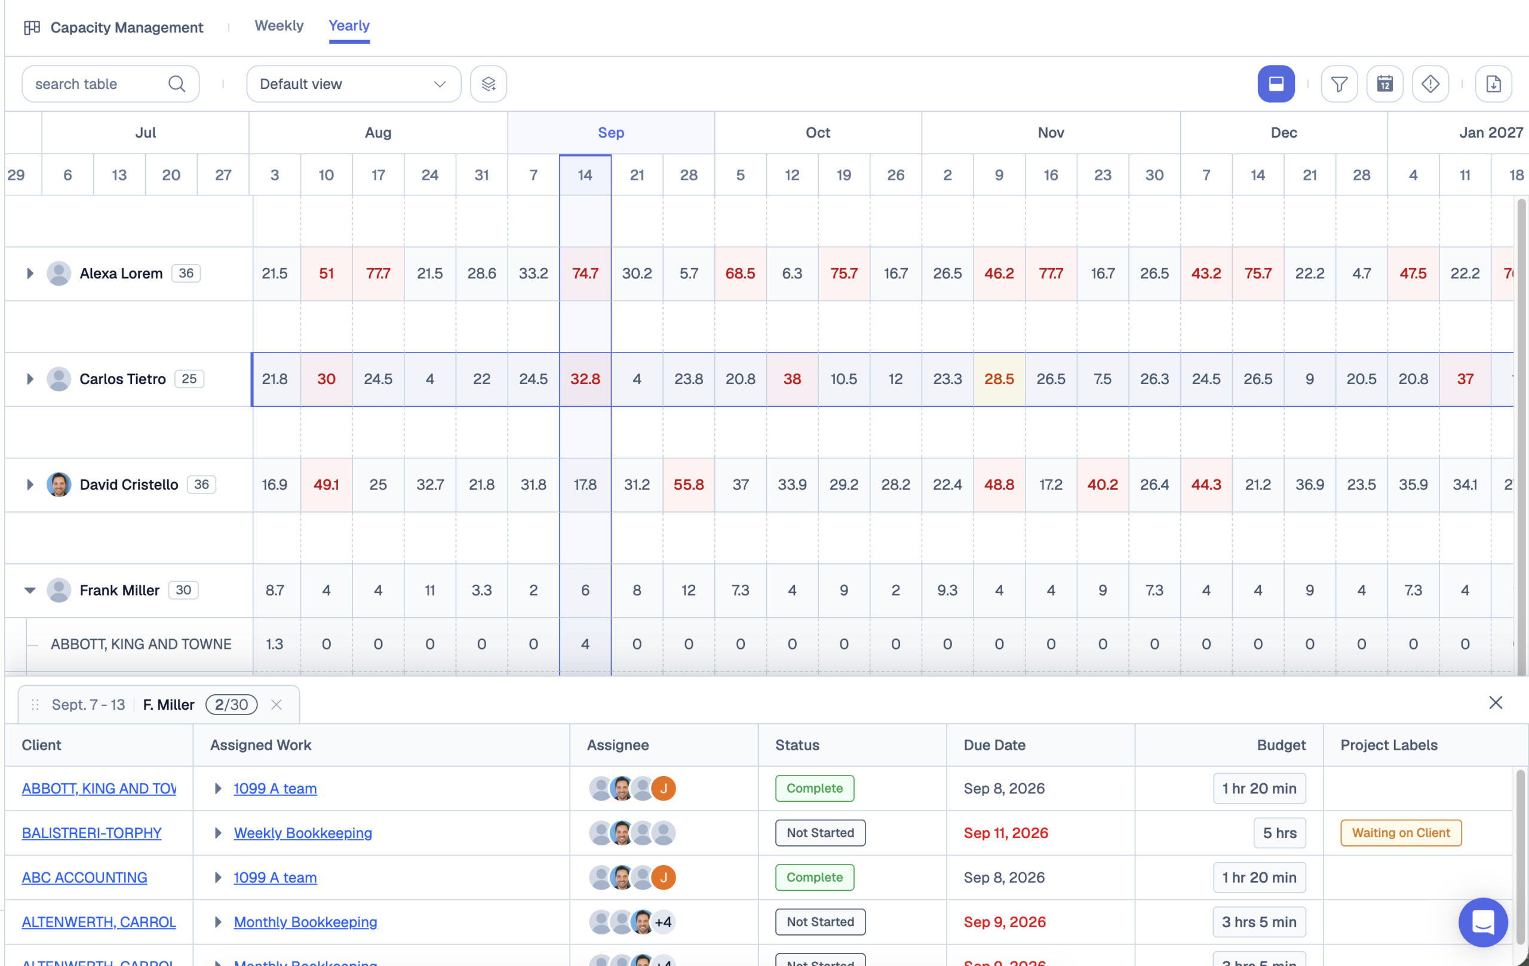
Task: Click Alexa Lorem's avatar
Action: 59,274
